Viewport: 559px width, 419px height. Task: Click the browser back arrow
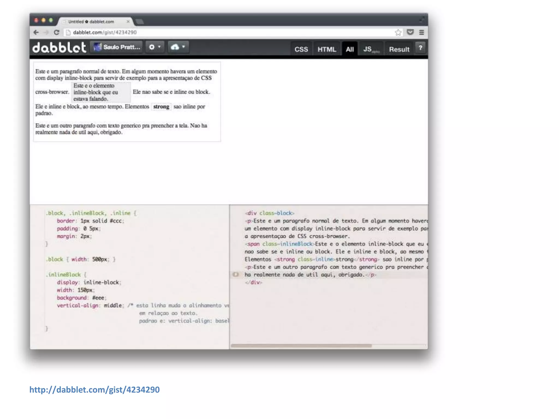pos(36,32)
